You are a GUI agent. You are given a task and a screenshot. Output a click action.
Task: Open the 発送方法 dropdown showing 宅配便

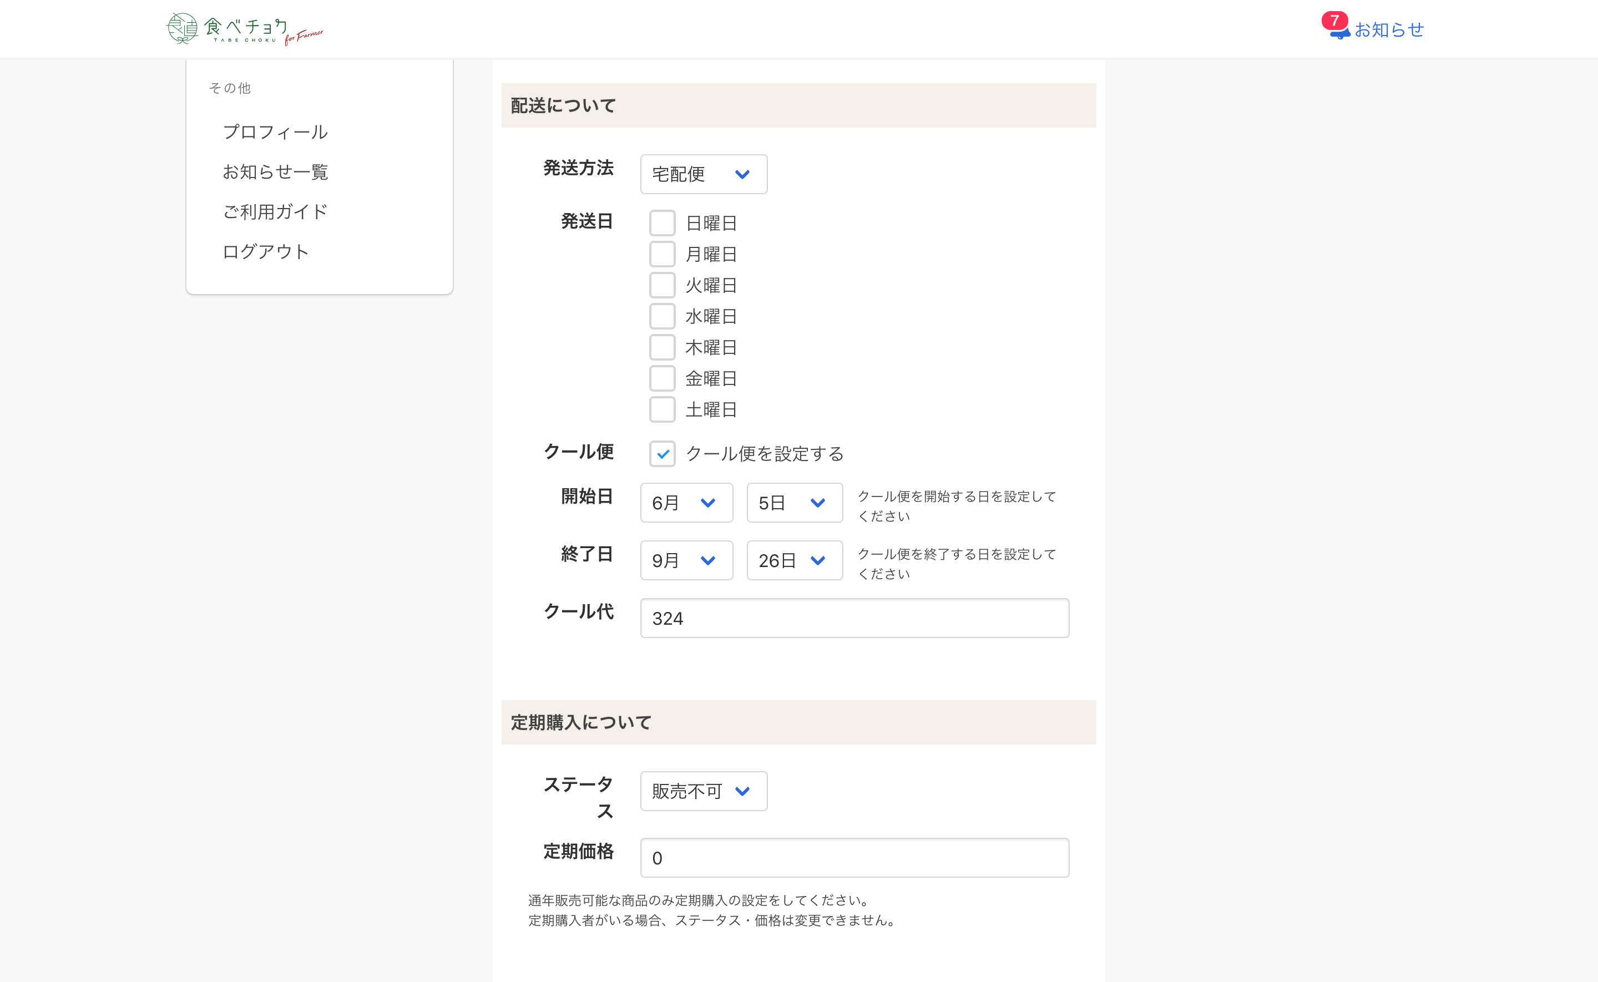click(x=704, y=174)
